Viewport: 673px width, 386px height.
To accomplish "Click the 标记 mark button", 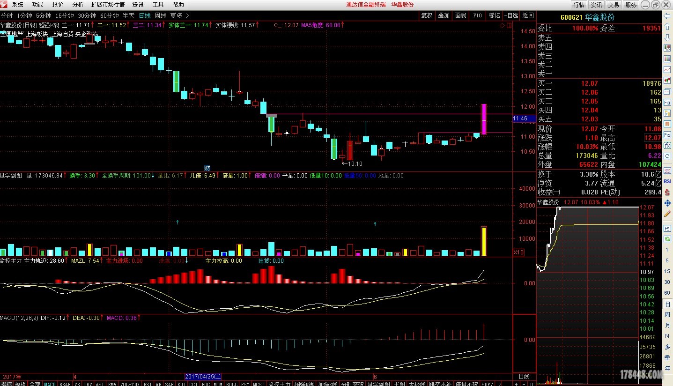I will point(494,15).
